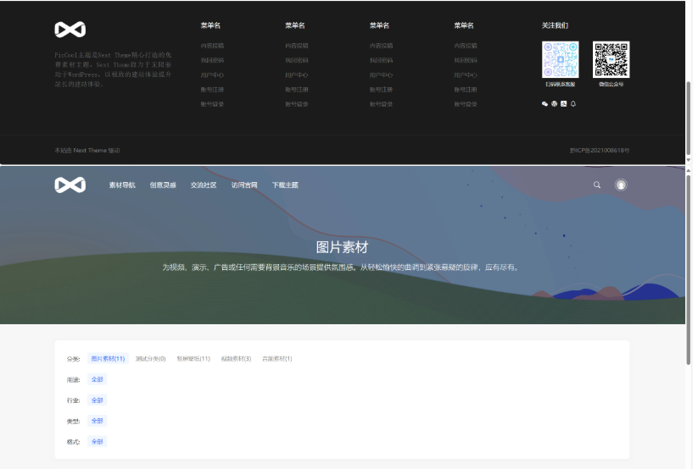Click the ICP备 registration number link
Viewport: 698px width, 469px height.
pyautogui.click(x=600, y=151)
